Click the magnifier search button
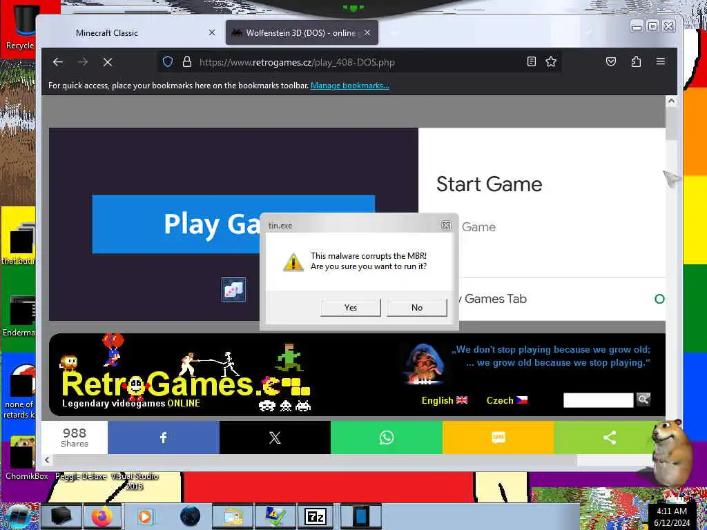 [643, 400]
